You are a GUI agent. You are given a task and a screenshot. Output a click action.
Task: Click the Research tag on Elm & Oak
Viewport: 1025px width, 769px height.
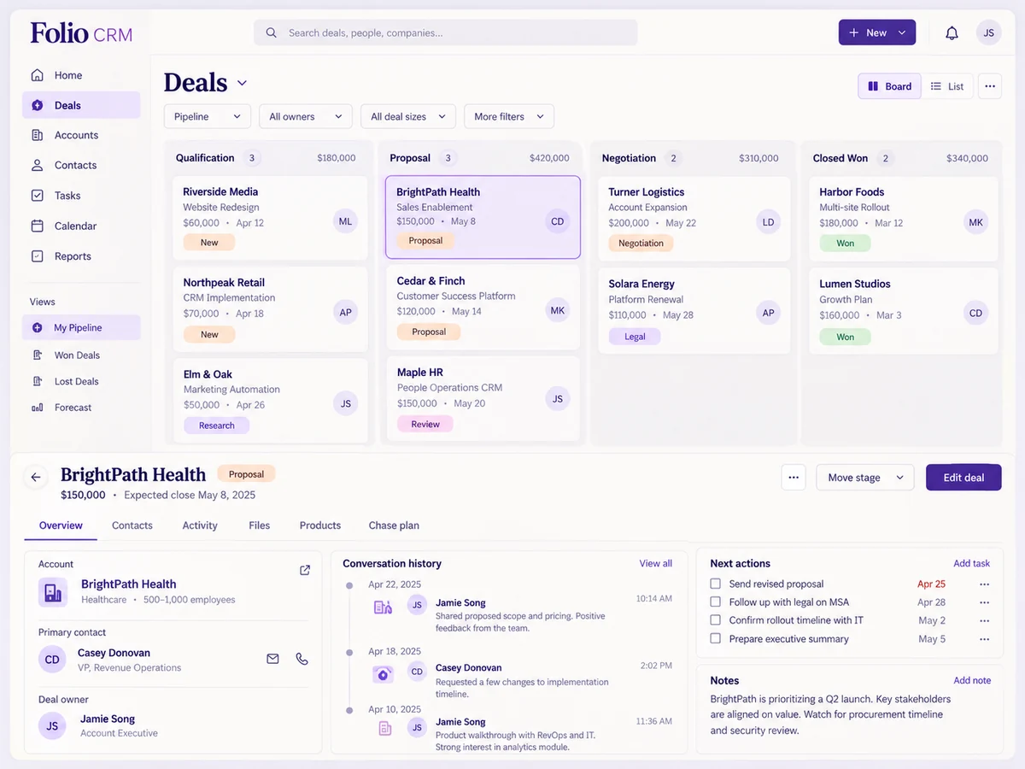click(216, 426)
